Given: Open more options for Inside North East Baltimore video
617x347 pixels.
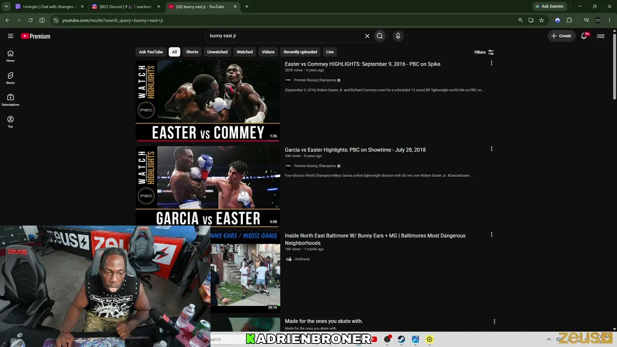Looking at the screenshot, I should coord(491,235).
